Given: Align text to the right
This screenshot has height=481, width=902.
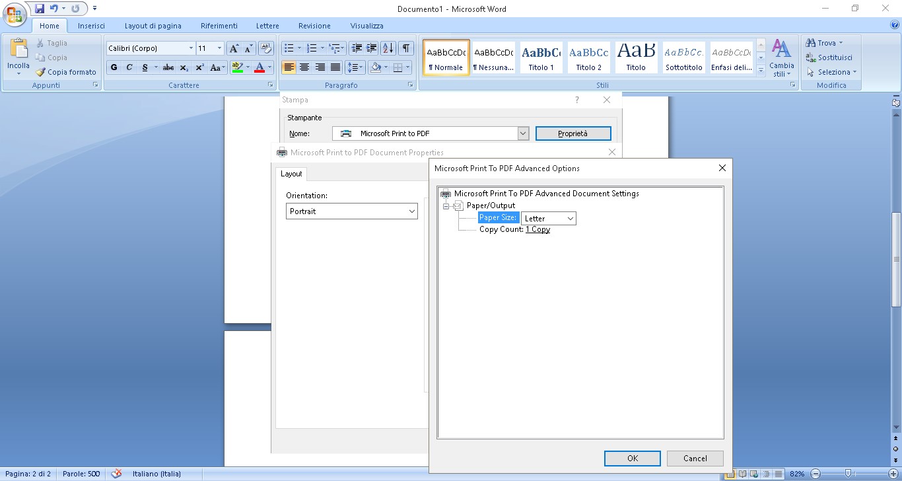Looking at the screenshot, I should 320,67.
